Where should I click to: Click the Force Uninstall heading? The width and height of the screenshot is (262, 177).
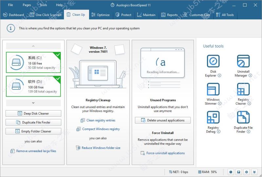tap(163, 133)
